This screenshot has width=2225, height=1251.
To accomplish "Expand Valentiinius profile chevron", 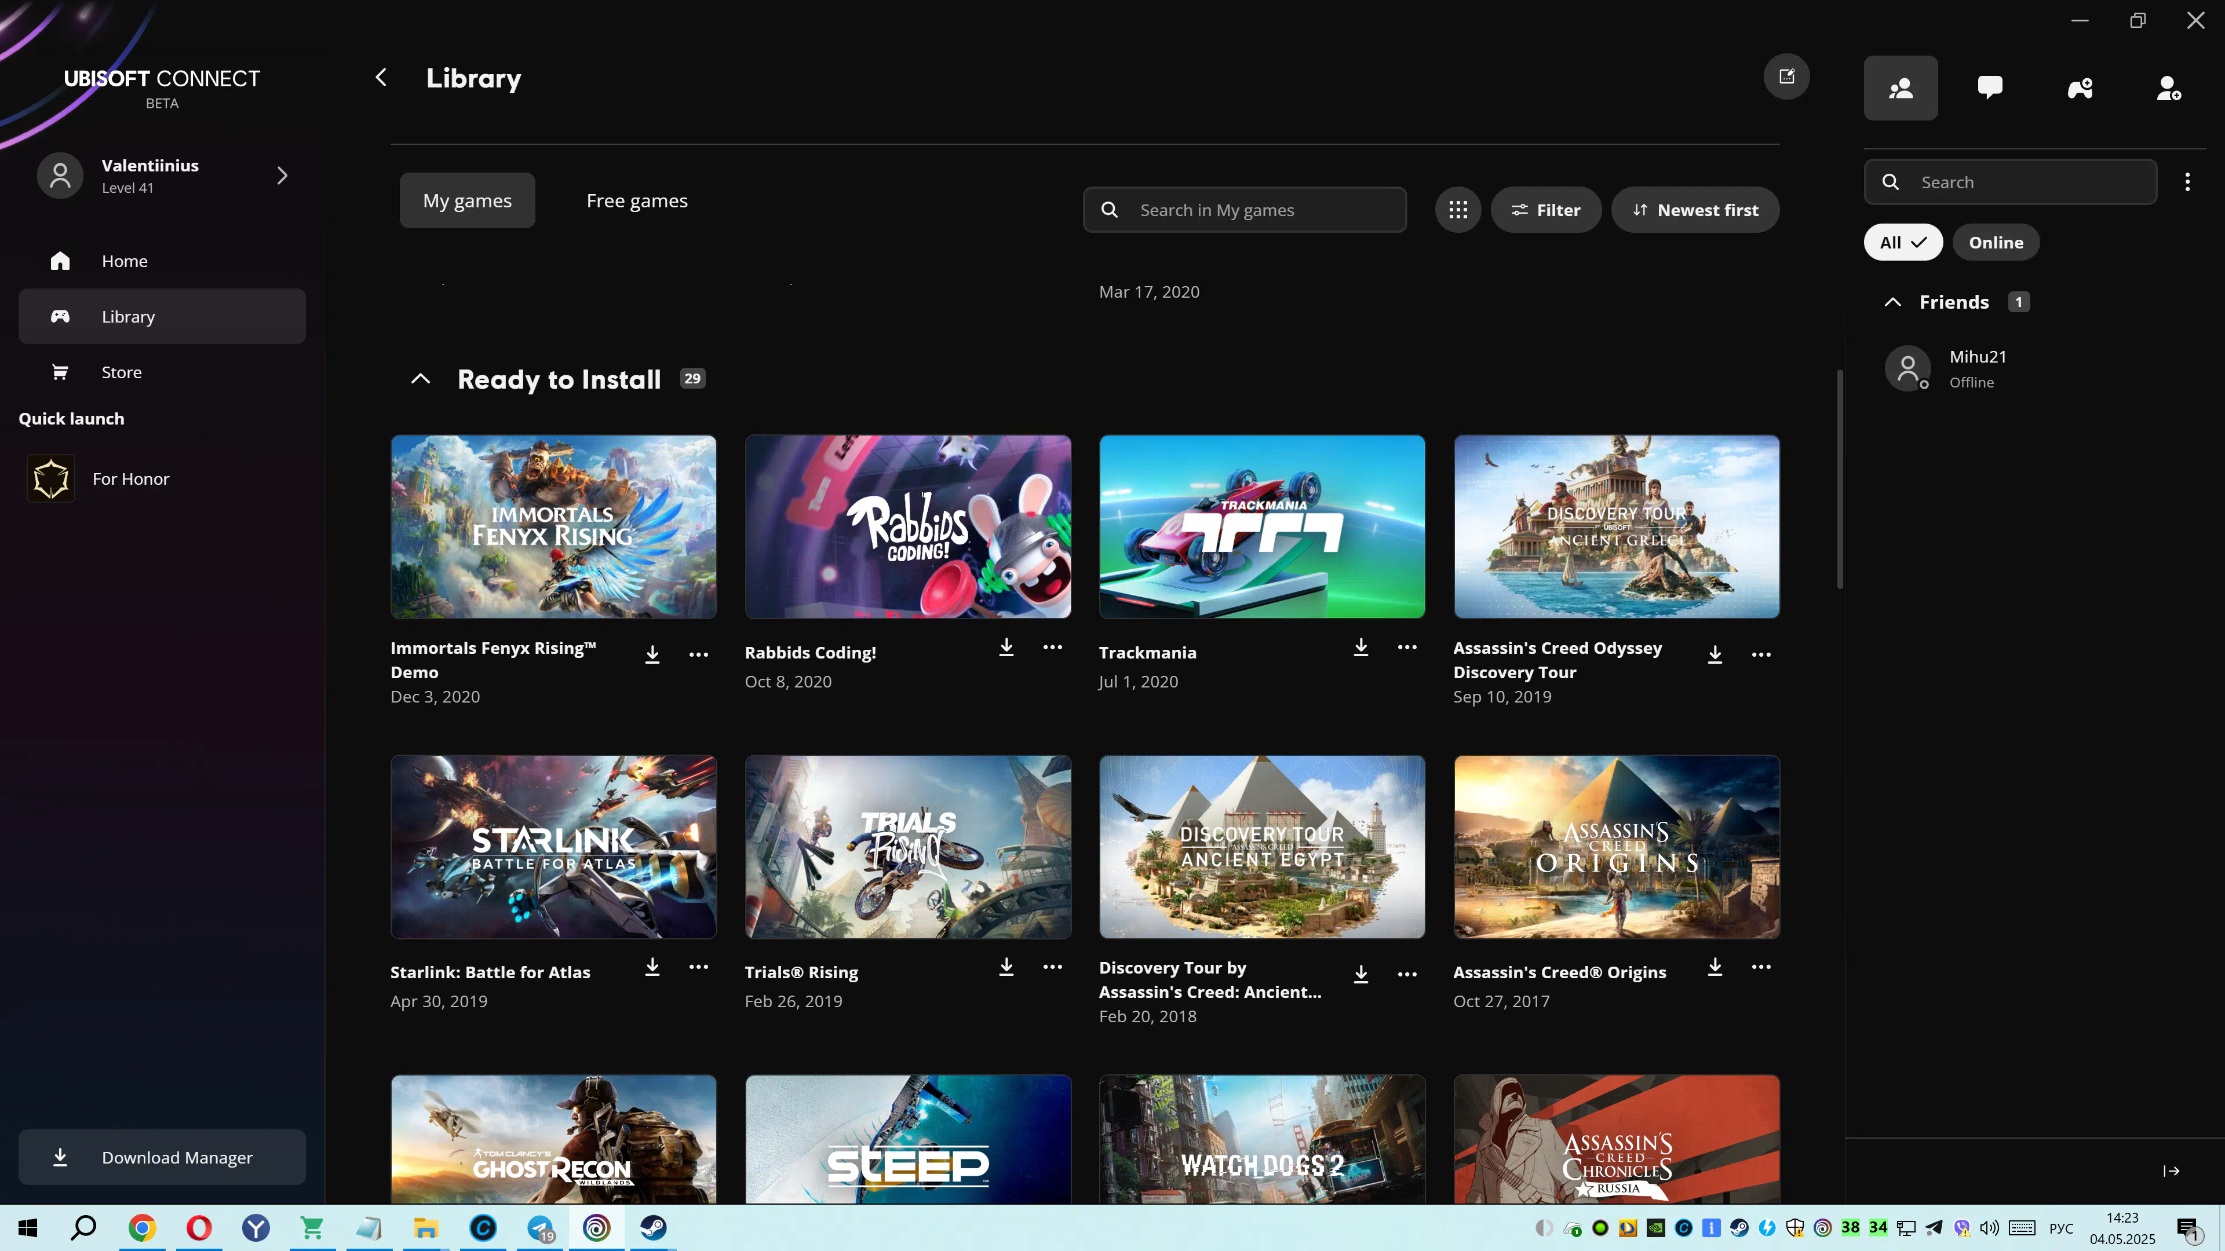I will click(x=282, y=175).
